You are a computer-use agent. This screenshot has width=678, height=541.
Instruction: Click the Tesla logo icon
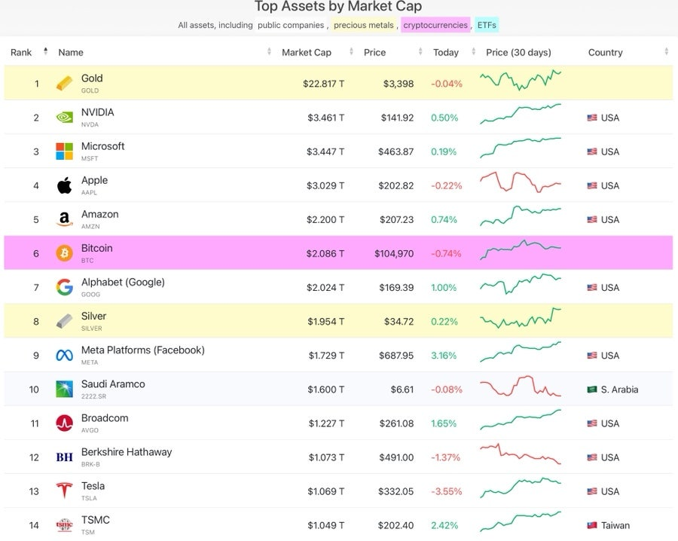tap(65, 491)
